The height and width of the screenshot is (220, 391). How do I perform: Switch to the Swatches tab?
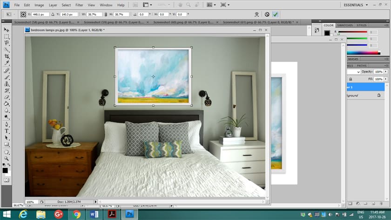tap(345, 25)
